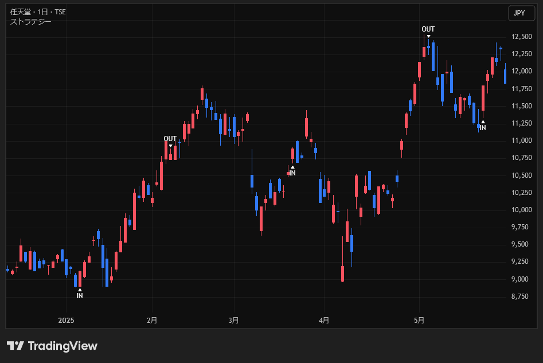Click the 10,750 price axis label
The height and width of the screenshot is (363, 543).
pyautogui.click(x=522, y=158)
